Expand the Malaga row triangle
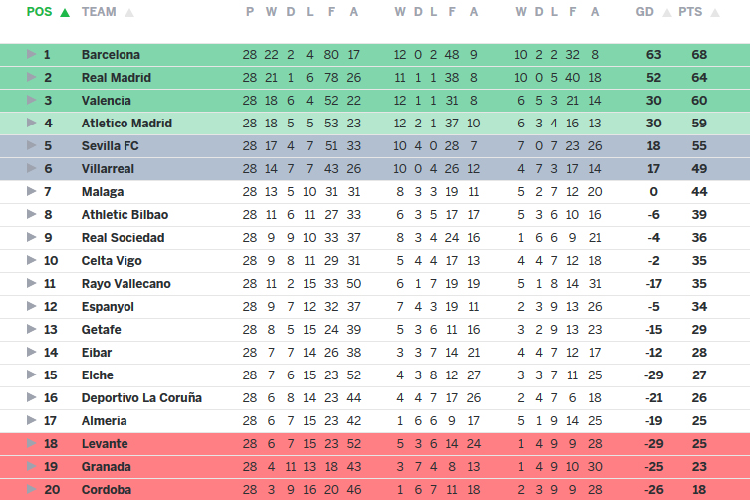This screenshot has height=500, width=750. pos(32,192)
